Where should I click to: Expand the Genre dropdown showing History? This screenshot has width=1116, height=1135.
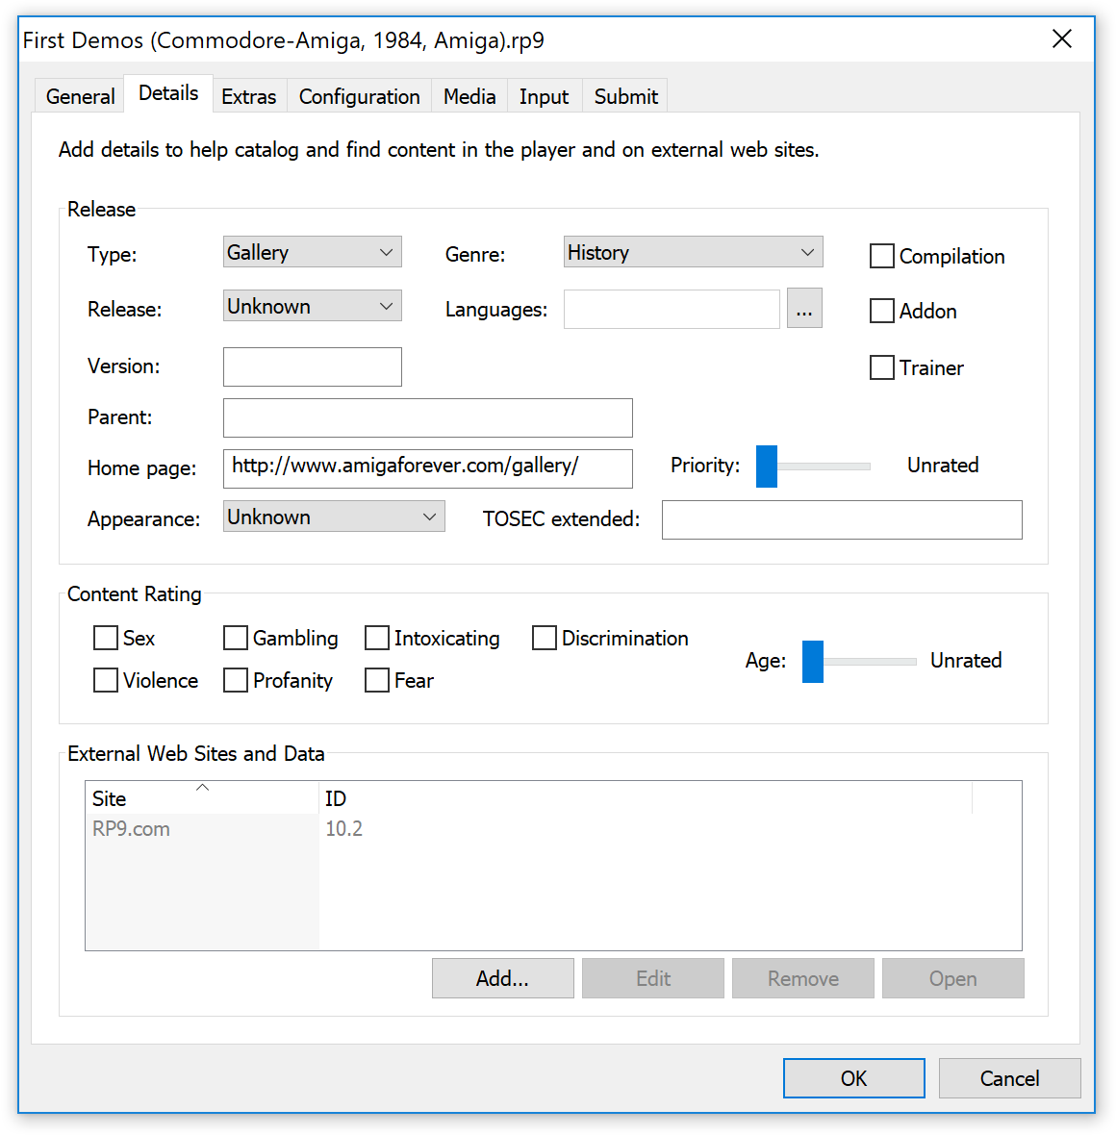[693, 252]
